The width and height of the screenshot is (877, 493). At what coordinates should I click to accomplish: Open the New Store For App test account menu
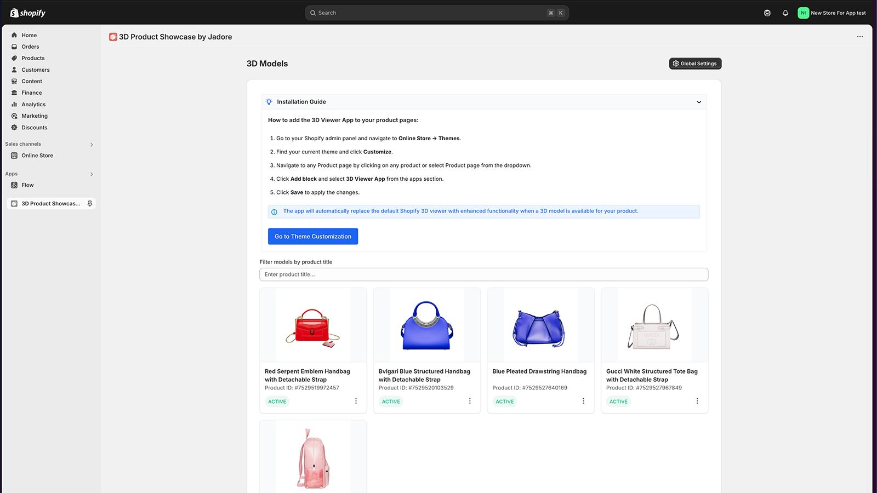click(832, 13)
